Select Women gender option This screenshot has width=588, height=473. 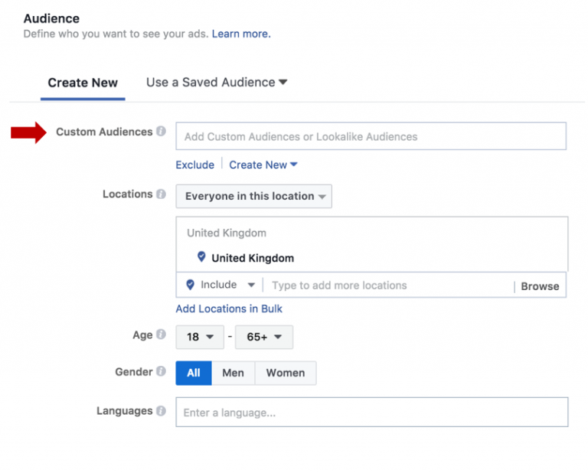(285, 373)
